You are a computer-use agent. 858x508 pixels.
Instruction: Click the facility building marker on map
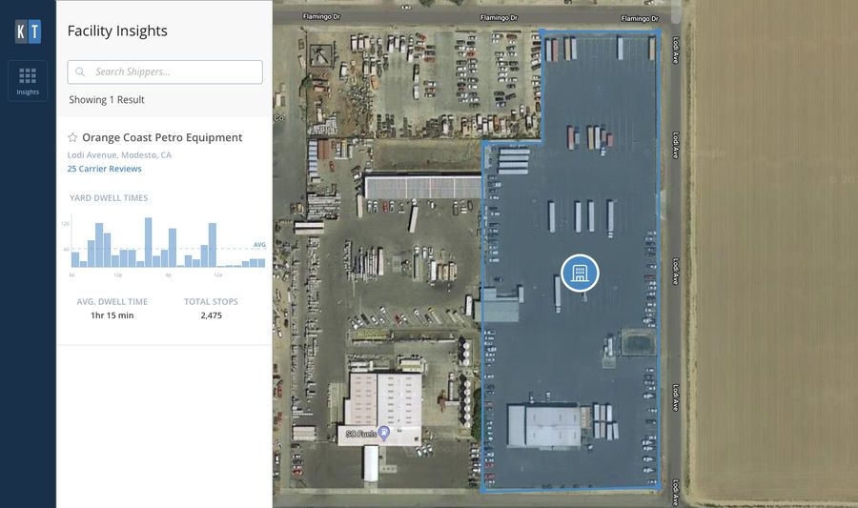coord(580,273)
